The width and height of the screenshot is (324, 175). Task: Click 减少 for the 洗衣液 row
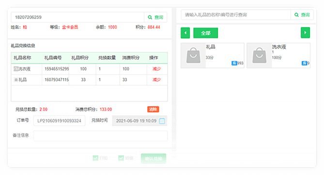pos(156,69)
